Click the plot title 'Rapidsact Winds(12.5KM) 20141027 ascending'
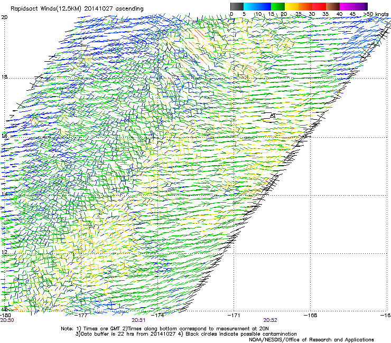The width and height of the screenshot is (391, 343). [x=77, y=9]
